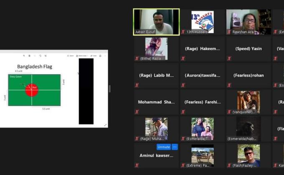Click the expand arrows icon on shared screen
Screen dimensions: 284x175
pos(105,125)
